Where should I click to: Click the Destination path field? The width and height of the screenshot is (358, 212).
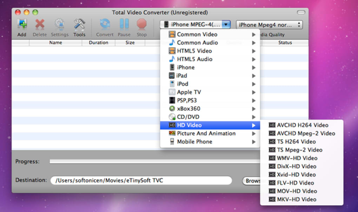(141, 181)
